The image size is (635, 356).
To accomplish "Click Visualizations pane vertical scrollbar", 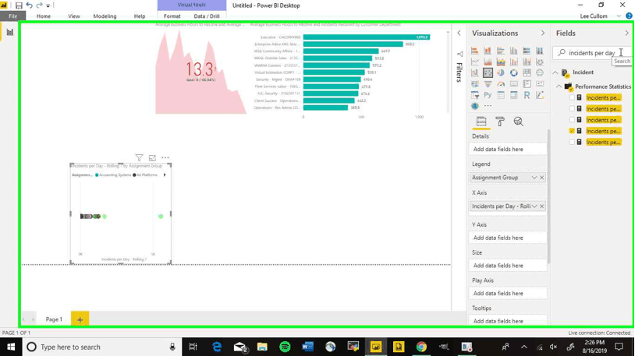I will coord(548,196).
